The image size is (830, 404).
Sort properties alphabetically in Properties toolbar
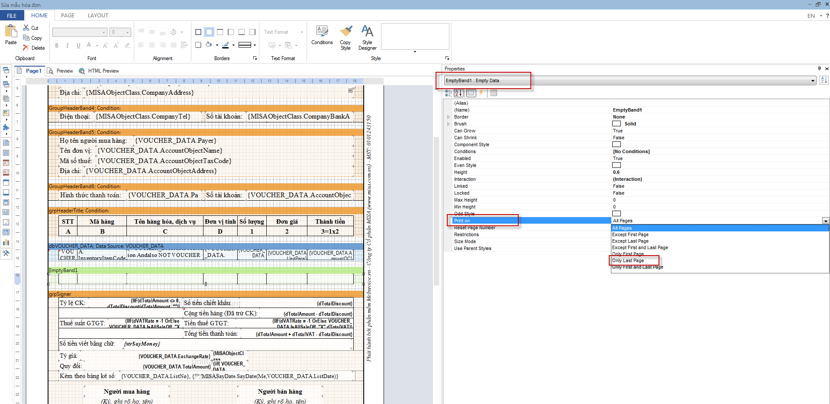click(459, 93)
